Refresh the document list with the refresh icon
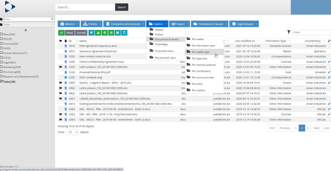 [x=124, y=33]
